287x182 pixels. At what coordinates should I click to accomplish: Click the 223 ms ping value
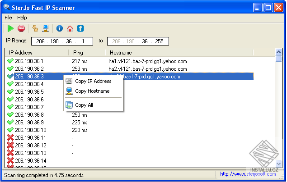coord(80,130)
